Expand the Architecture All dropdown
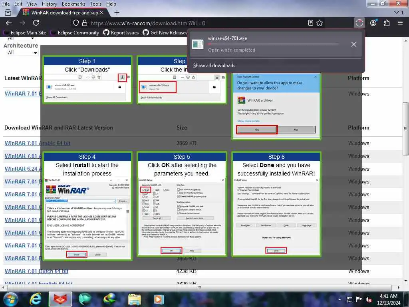Screen dimensions: 409x307 coord(22,53)
